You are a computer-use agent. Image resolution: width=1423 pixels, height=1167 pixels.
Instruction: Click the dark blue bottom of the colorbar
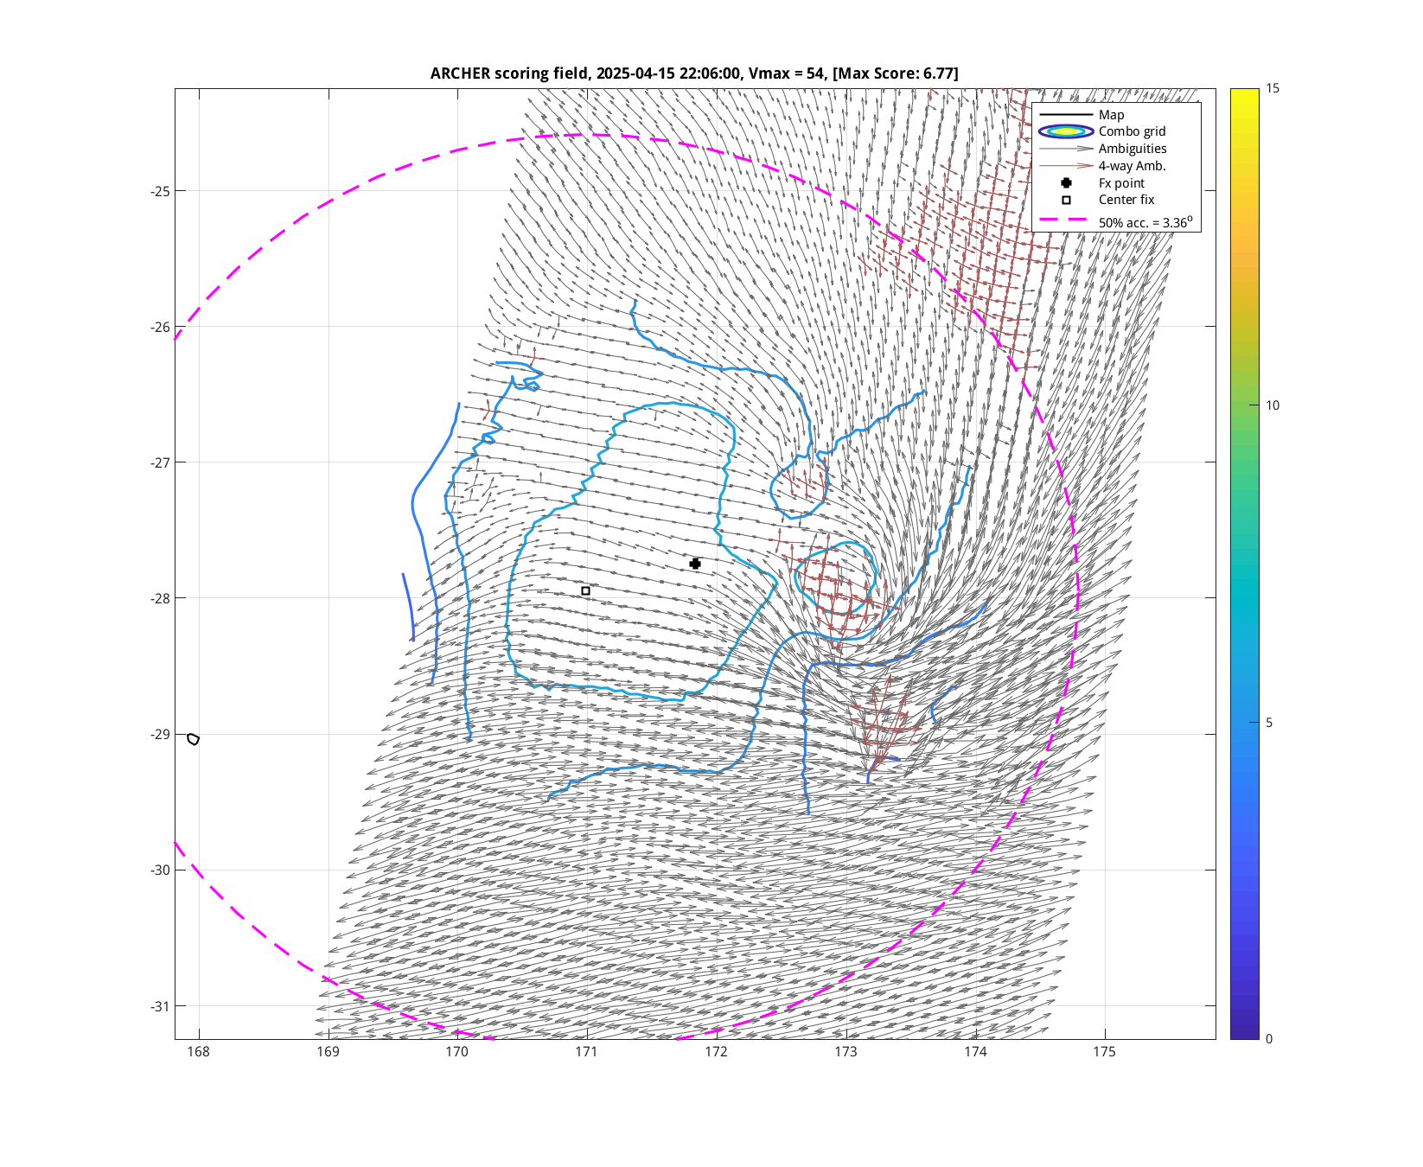point(1244,1033)
